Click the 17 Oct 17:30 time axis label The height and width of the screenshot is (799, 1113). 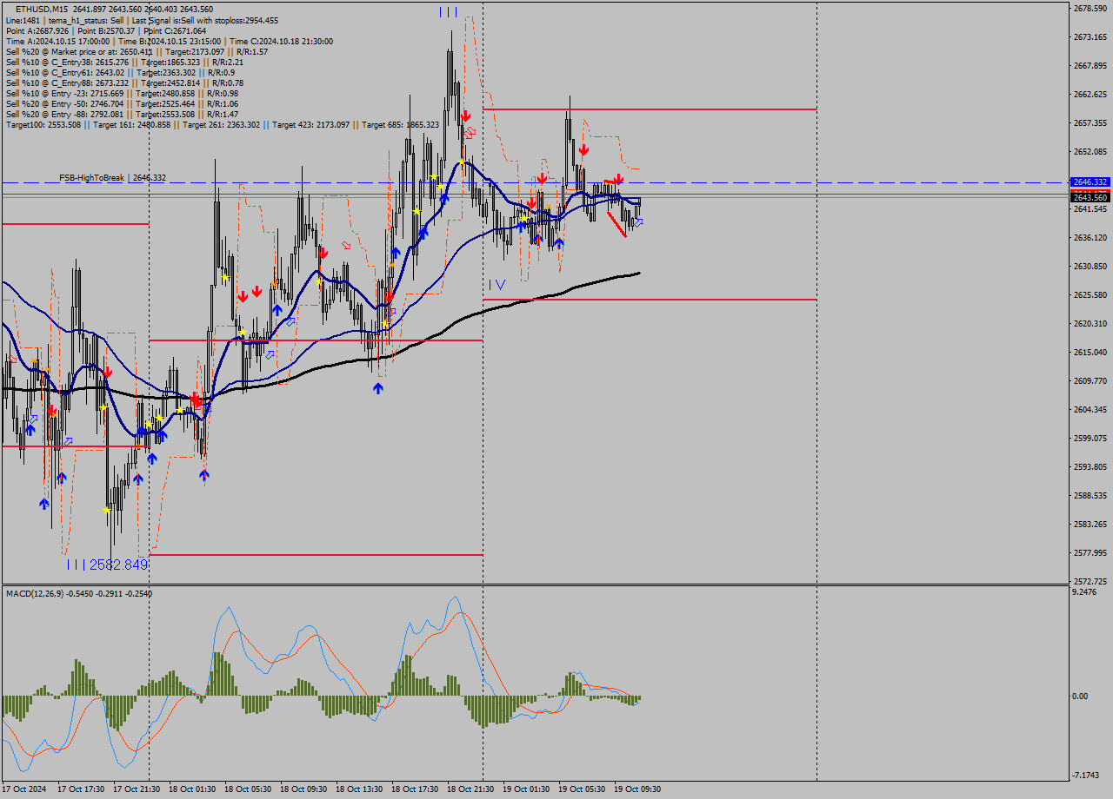click(x=81, y=789)
